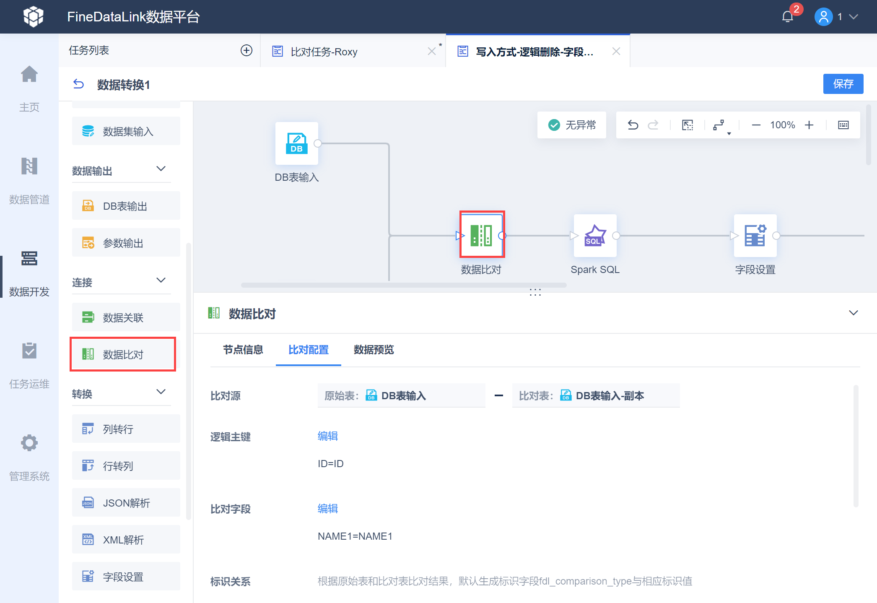Select the 字段设置 node on canvas

click(755, 235)
